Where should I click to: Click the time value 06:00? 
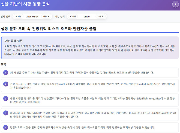click(x=87, y=17)
